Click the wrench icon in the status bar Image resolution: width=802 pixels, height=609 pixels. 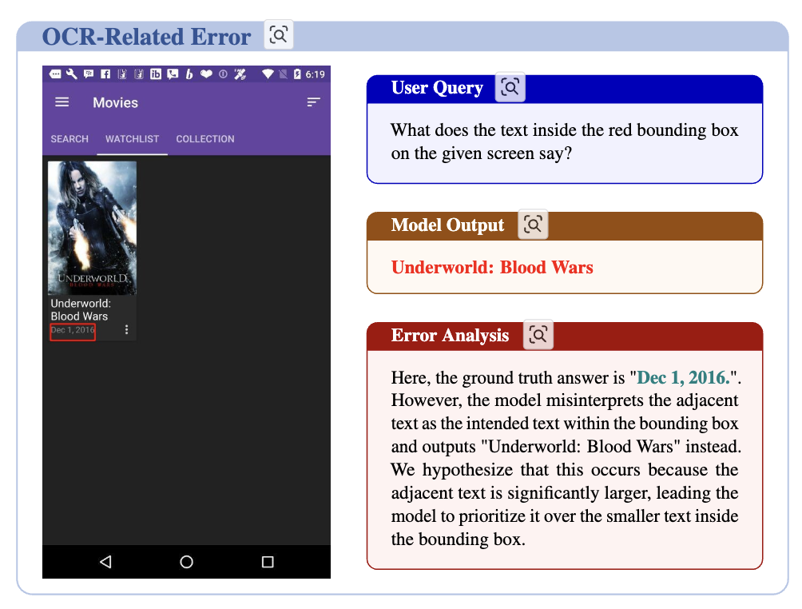72,74
